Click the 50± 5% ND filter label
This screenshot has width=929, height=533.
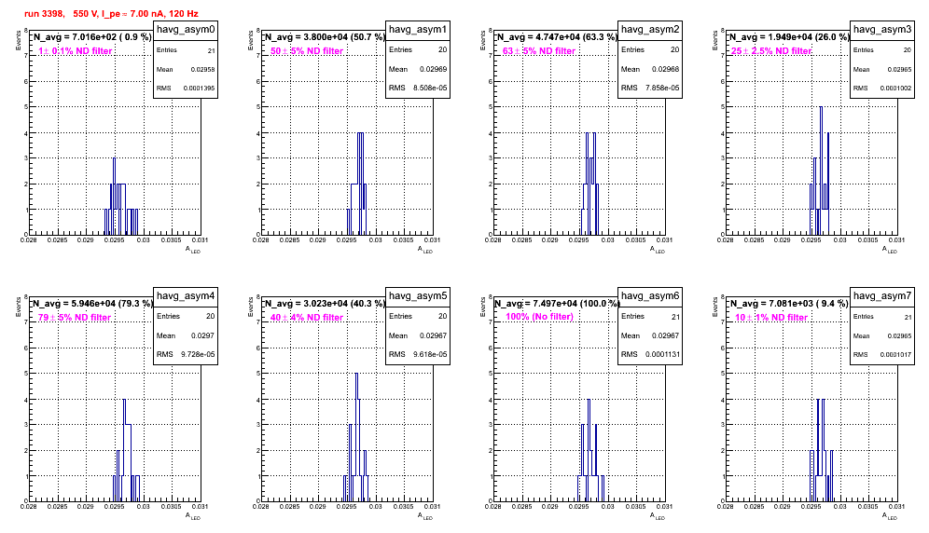(x=307, y=51)
